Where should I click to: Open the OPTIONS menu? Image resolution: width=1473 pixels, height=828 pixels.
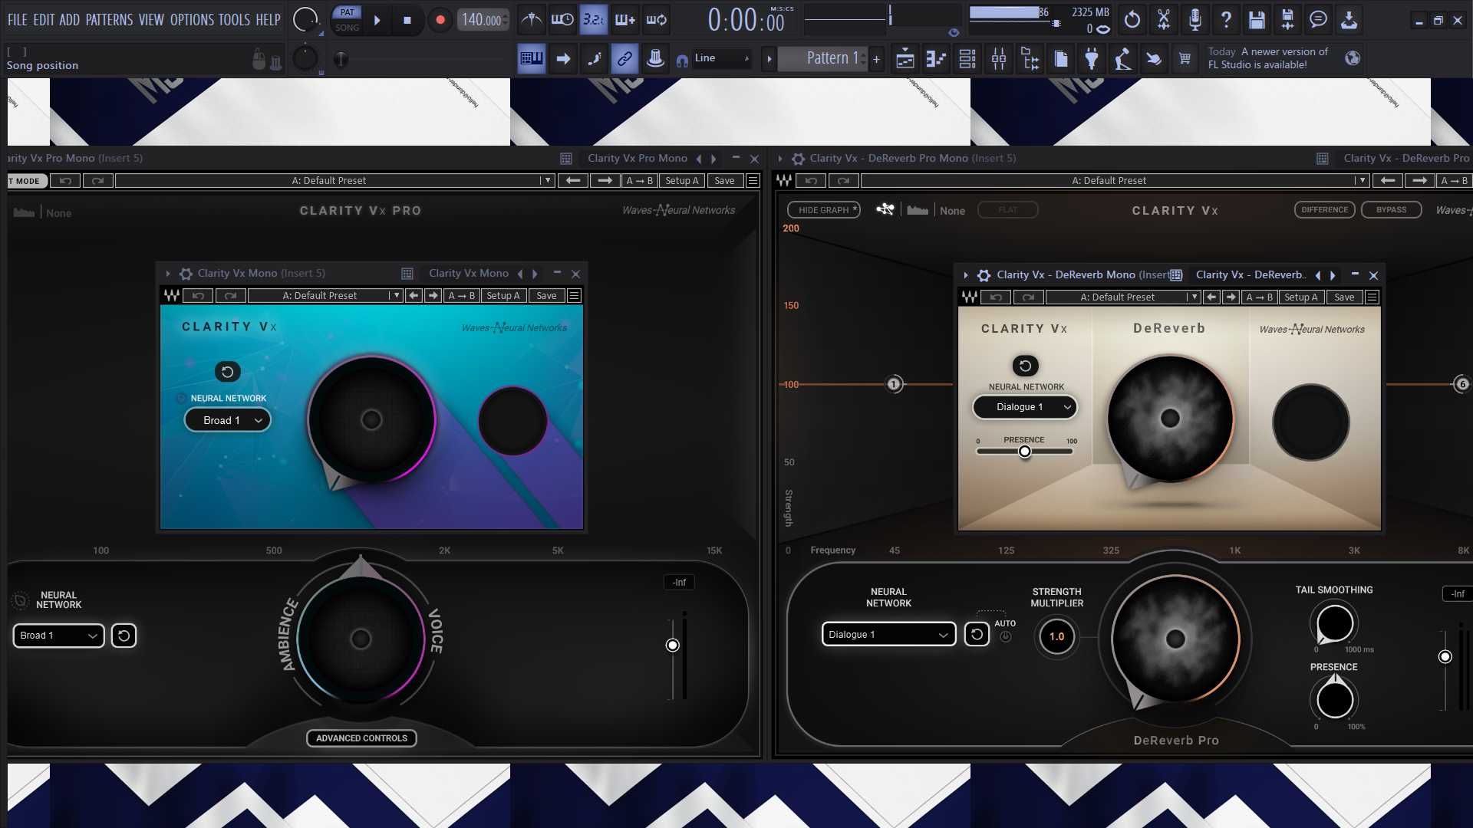[x=193, y=20]
